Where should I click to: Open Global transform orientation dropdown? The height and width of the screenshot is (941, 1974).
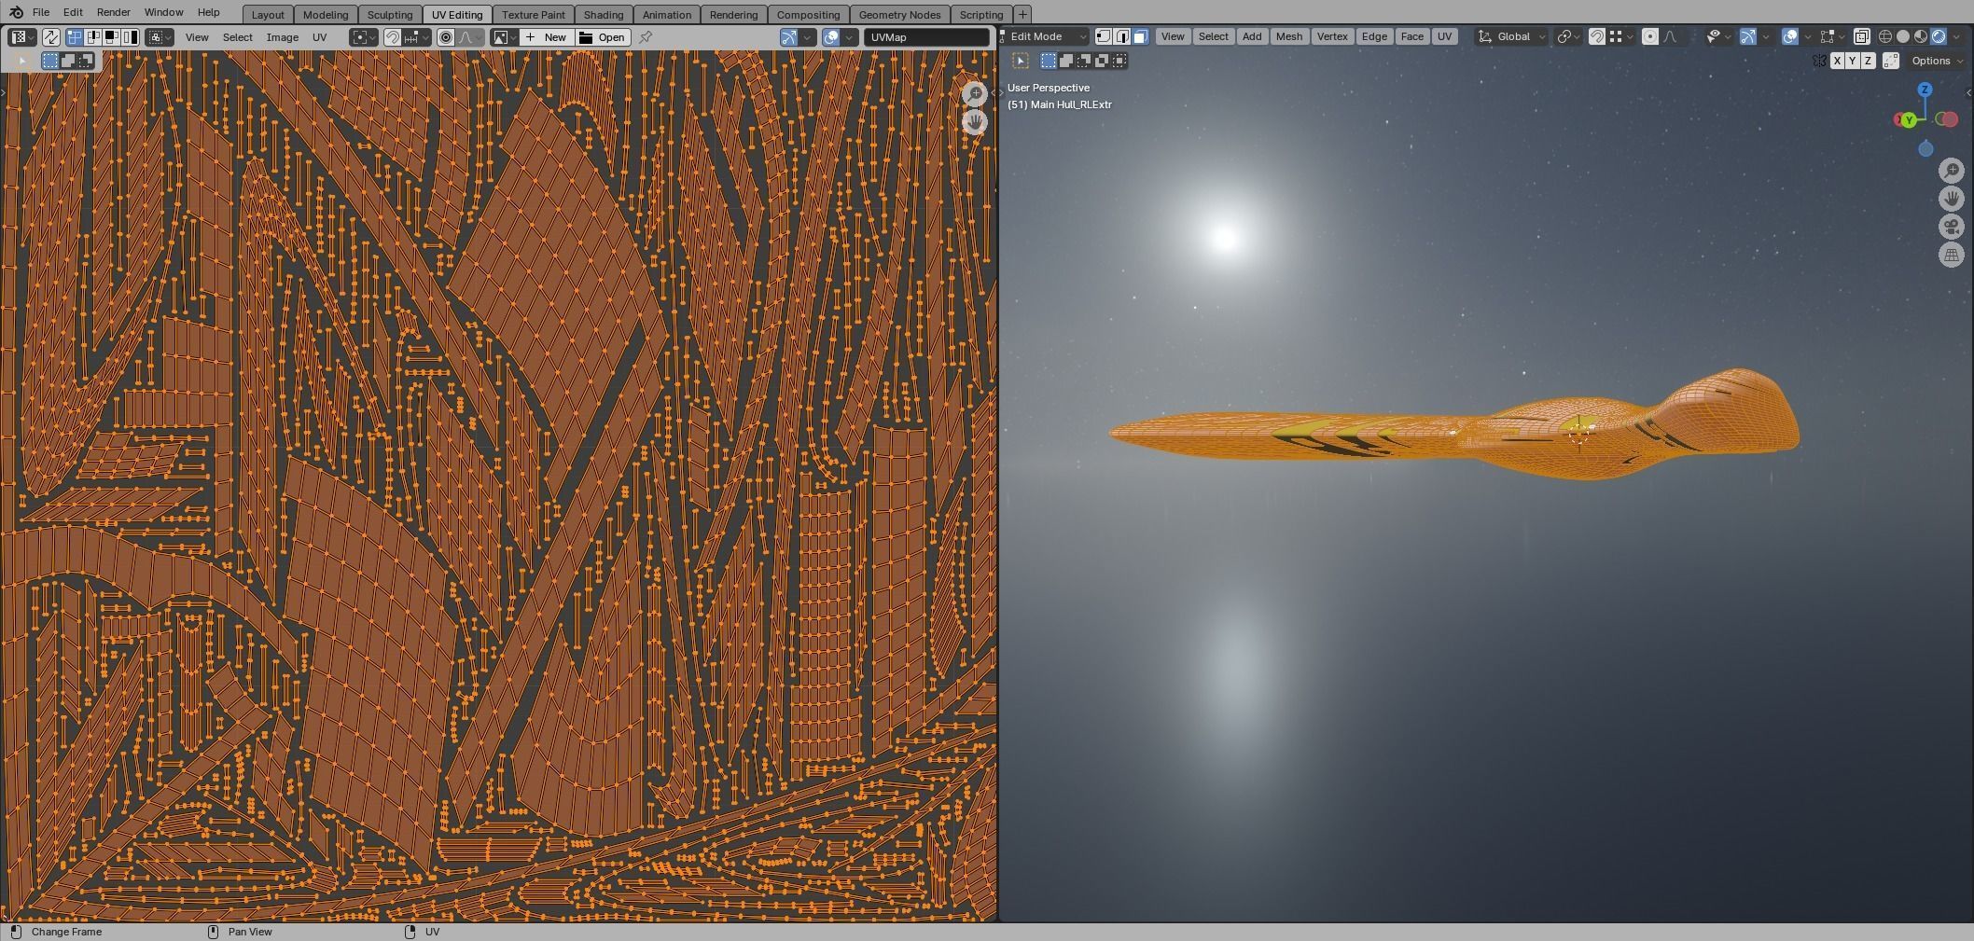tap(1511, 36)
